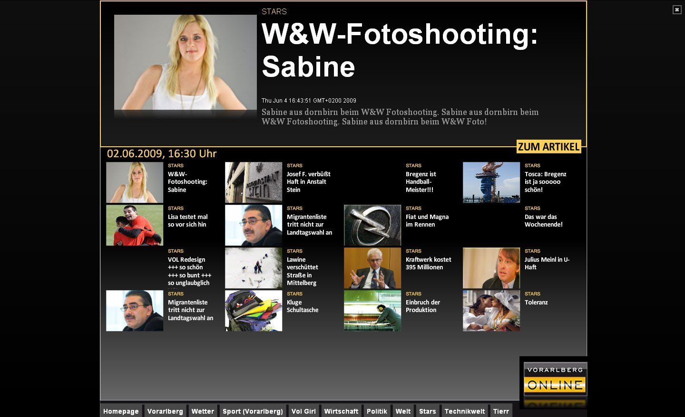Select the snowy avalanche thumbnail
Screen dimensions: 685x417
(x=254, y=268)
